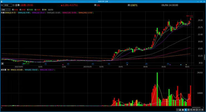Click the SMA(60) 10.68 indicator label
The height and width of the screenshot is (112, 206).
point(53,13)
